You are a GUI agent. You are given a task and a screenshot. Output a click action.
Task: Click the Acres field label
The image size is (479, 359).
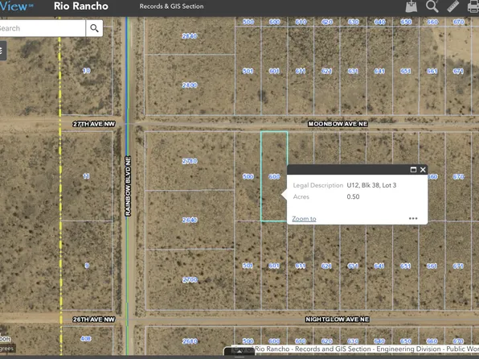[x=301, y=196]
